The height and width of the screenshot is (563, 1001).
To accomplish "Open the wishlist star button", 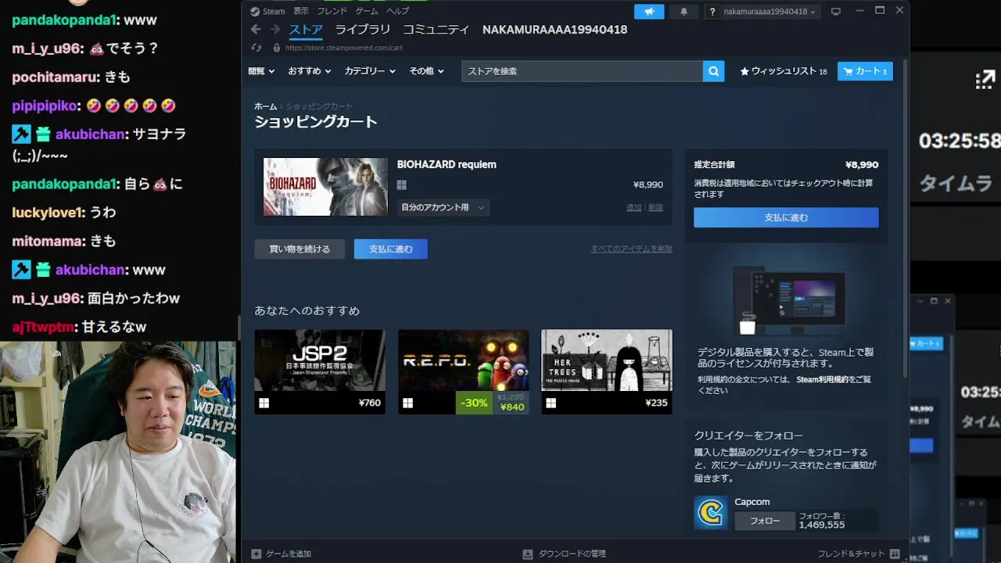I will pos(783,71).
